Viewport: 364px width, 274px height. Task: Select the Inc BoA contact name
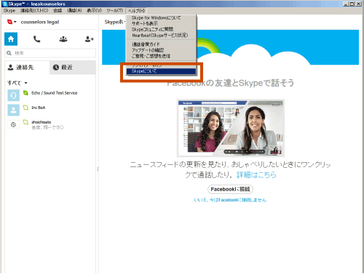tap(39, 108)
